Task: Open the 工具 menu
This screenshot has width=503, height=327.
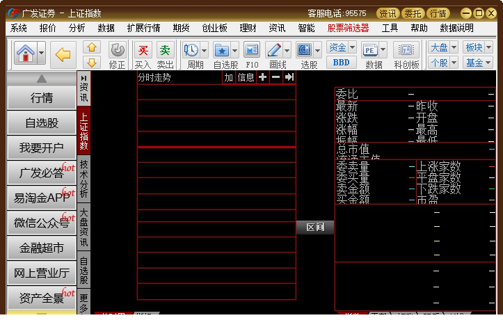Action: pyautogui.click(x=390, y=29)
